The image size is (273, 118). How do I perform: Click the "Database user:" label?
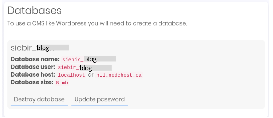pos(33,67)
